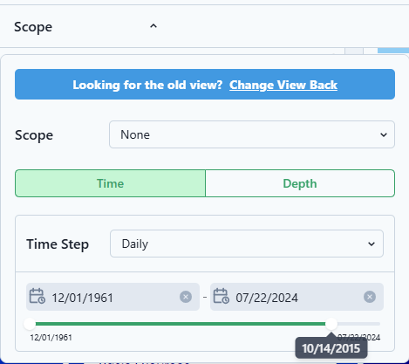The height and width of the screenshot is (364, 409).
Task: Switch to the Depth tab
Action: (x=300, y=183)
